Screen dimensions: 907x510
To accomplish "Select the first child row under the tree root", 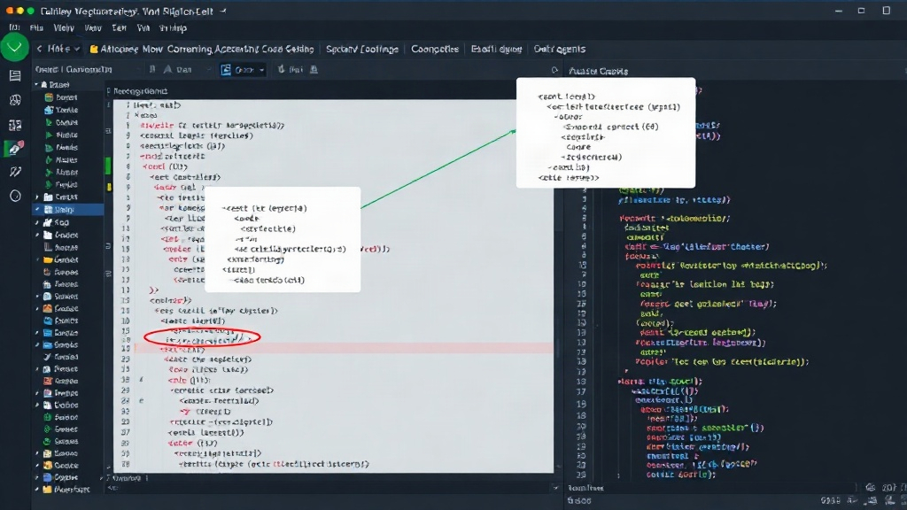I will pyautogui.click(x=61, y=97).
